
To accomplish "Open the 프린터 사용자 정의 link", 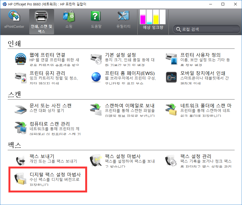I will pos(200,55).
